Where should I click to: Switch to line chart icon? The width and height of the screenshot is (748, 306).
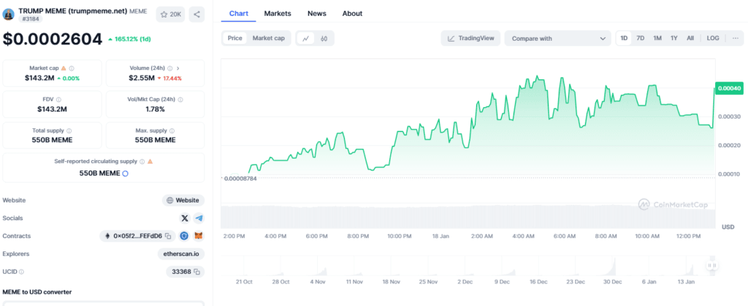[x=306, y=39]
